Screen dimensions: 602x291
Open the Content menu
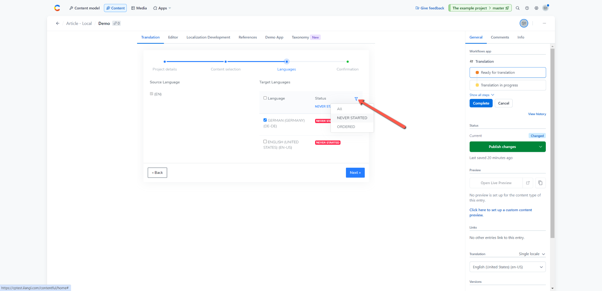pos(115,8)
